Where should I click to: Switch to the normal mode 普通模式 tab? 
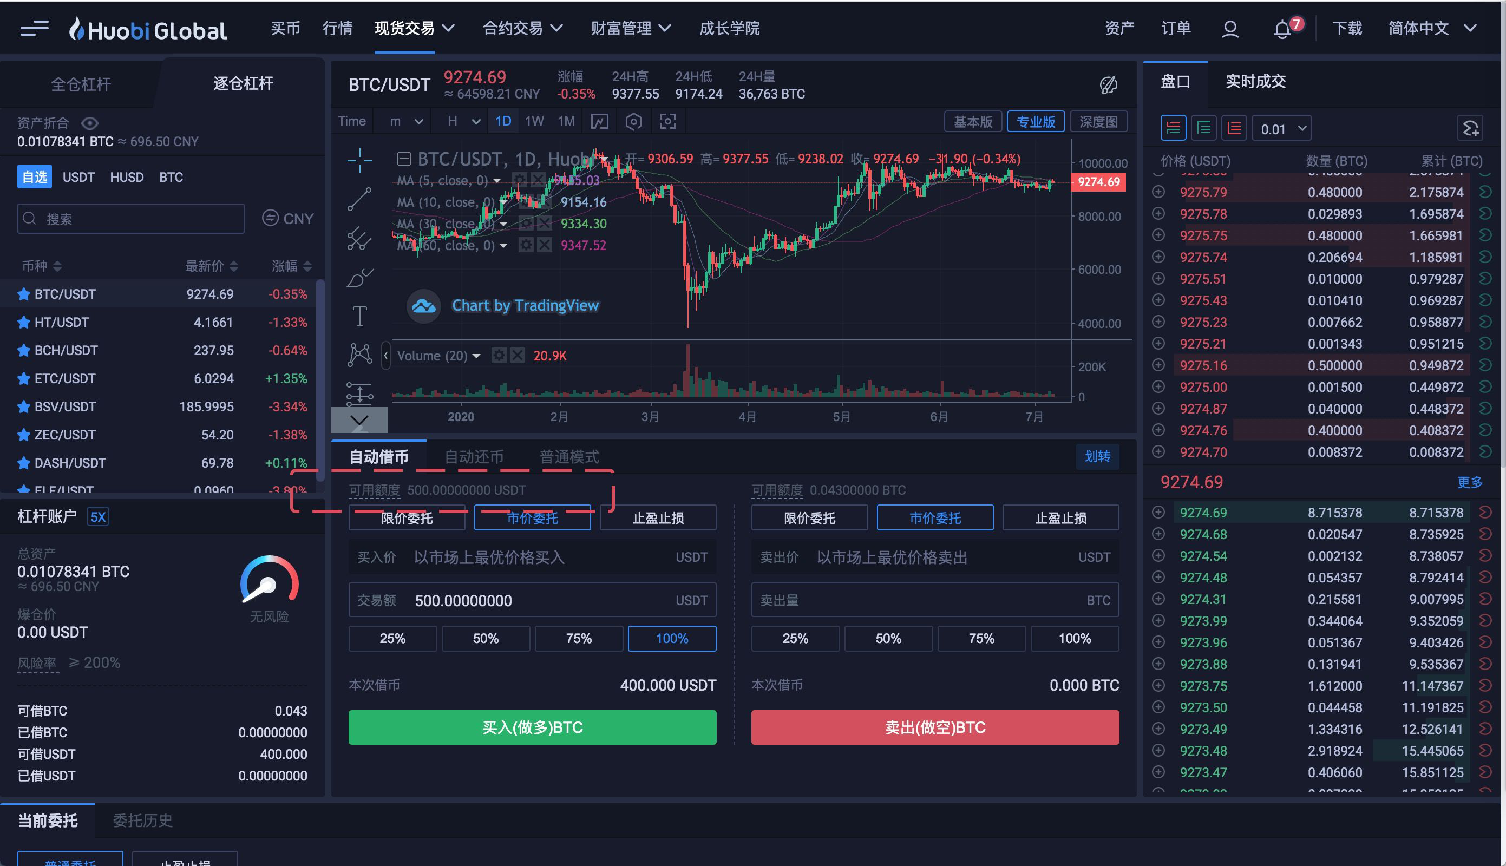[x=569, y=457]
